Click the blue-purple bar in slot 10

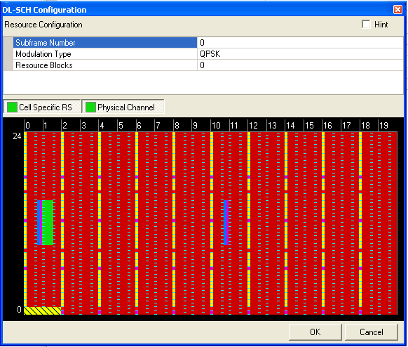[226, 223]
